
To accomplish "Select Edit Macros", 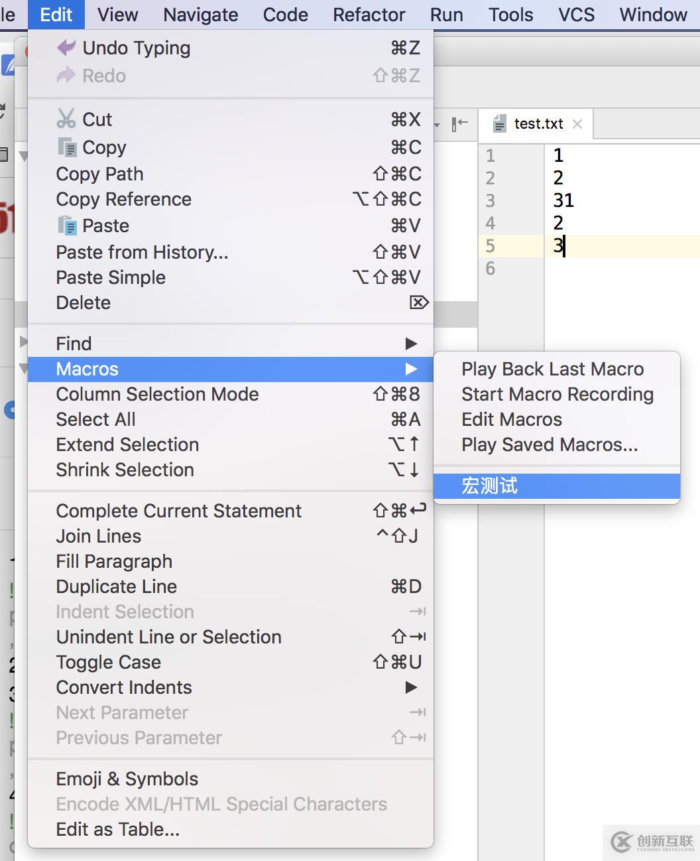I will point(557,419).
